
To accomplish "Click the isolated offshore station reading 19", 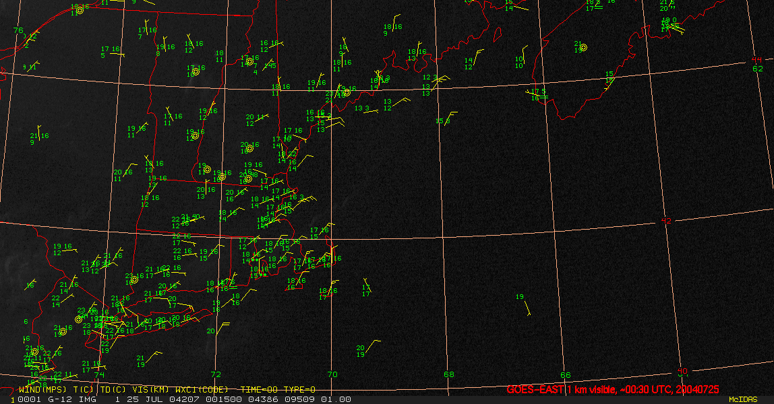I will pyautogui.click(x=520, y=296).
